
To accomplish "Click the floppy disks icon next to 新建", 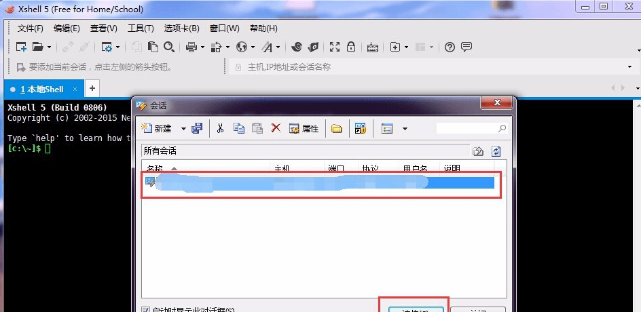I will pyautogui.click(x=197, y=128).
